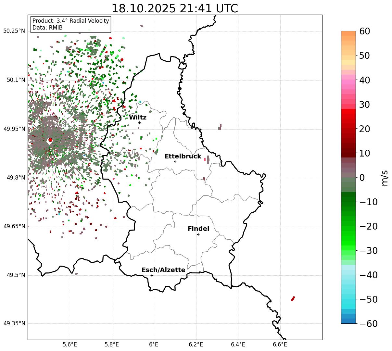Click the colorbar tick label 0
The width and height of the screenshot is (392, 351).
click(362, 177)
